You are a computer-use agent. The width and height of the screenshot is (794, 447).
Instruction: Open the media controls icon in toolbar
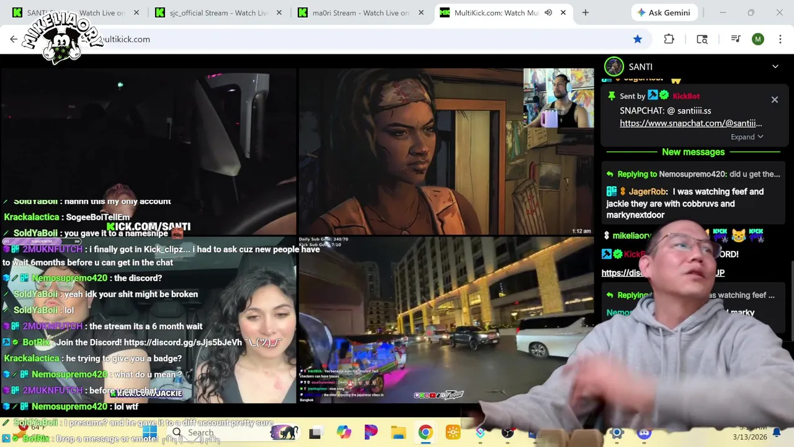pos(736,39)
